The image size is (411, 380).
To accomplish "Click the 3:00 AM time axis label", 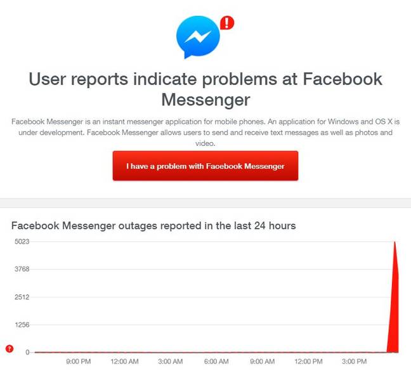I will 171,362.
